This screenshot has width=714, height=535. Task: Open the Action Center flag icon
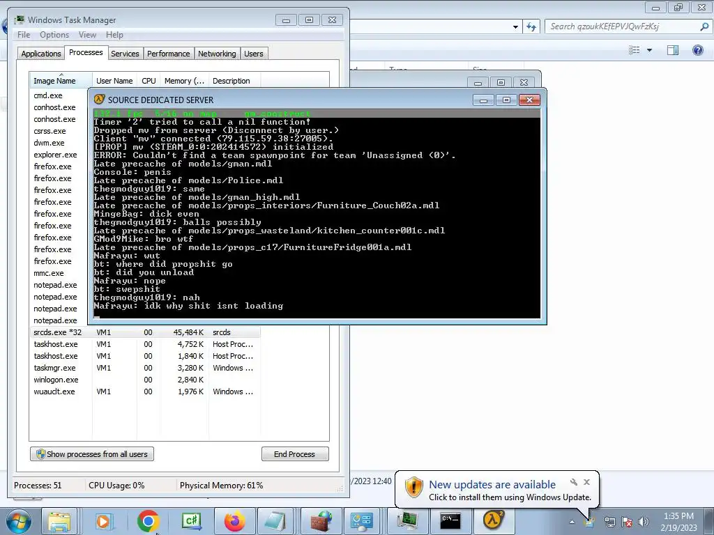coord(627,522)
